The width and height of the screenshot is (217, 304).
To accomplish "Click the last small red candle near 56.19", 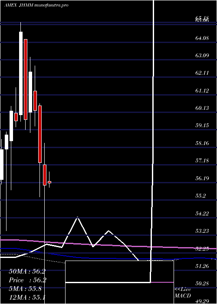I will pos(49,182).
